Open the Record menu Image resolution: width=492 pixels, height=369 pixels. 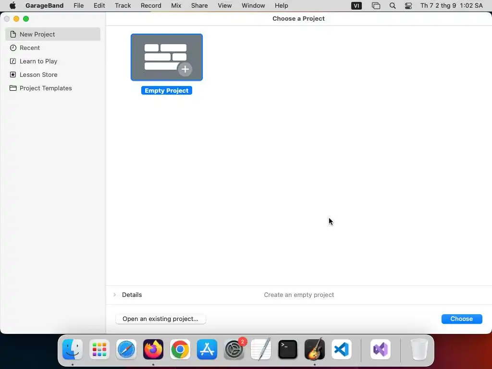pyautogui.click(x=151, y=6)
